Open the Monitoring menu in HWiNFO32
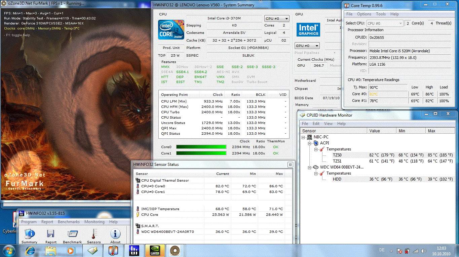459x257 pixels. 94,222
